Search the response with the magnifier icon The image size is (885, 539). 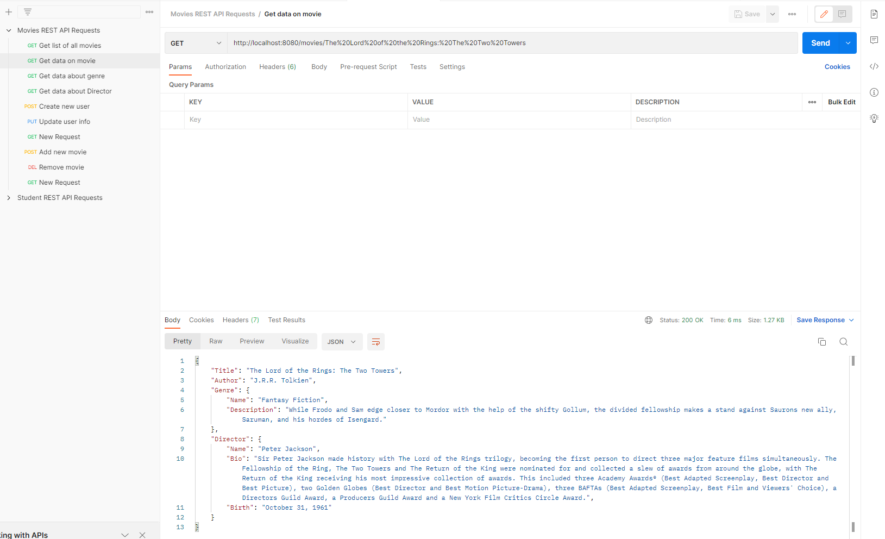[x=844, y=342]
